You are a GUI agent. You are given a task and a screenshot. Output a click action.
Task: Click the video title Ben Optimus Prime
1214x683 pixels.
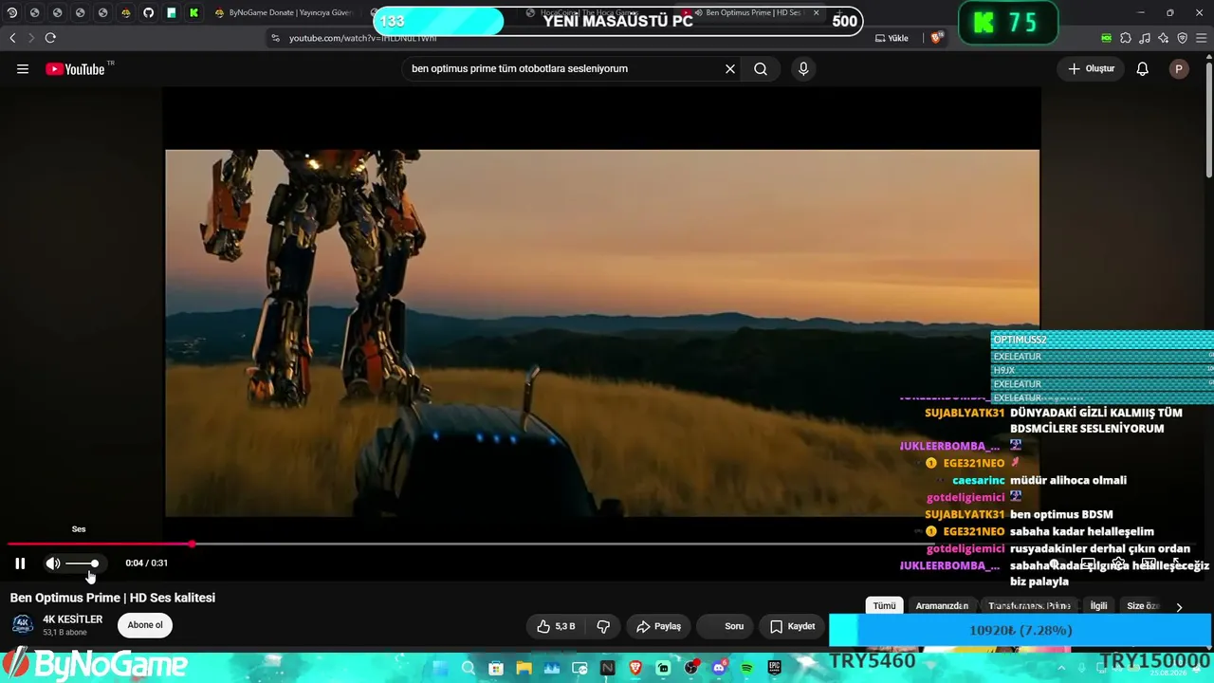pyautogui.click(x=113, y=598)
